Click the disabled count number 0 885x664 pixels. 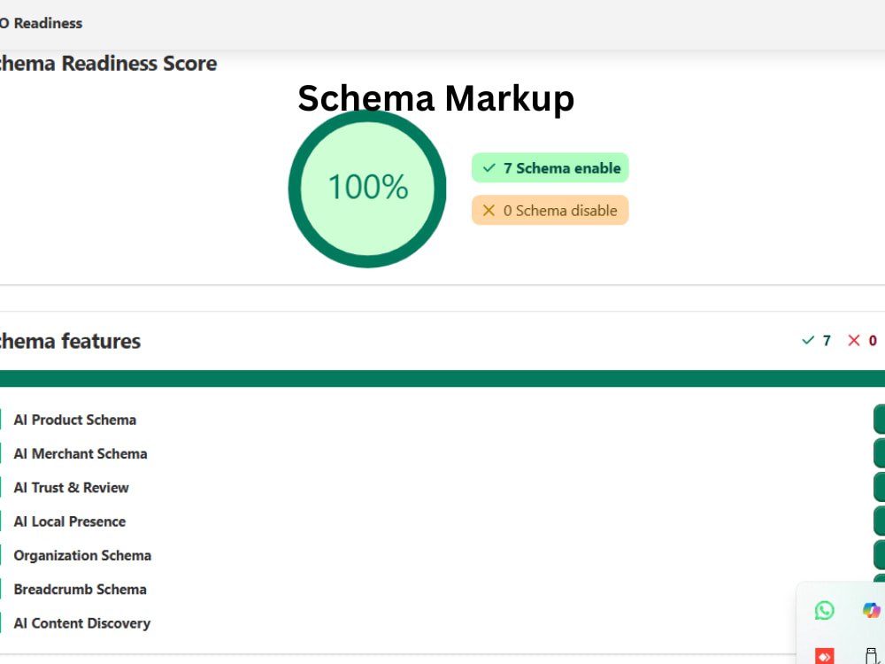(873, 341)
